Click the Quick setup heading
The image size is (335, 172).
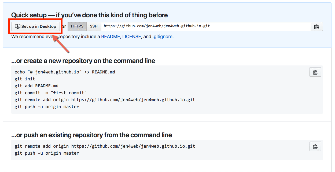point(90,15)
